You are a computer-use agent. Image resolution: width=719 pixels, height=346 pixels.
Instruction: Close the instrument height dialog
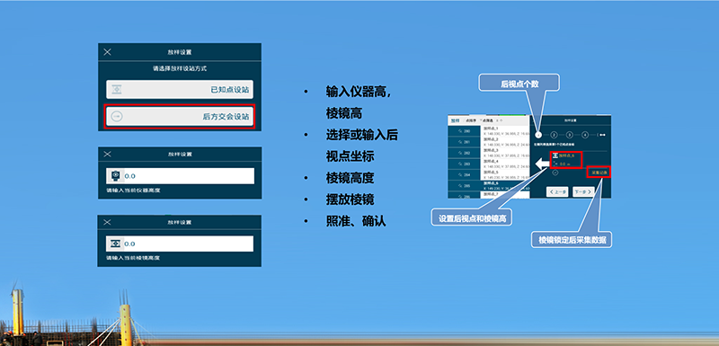point(107,155)
